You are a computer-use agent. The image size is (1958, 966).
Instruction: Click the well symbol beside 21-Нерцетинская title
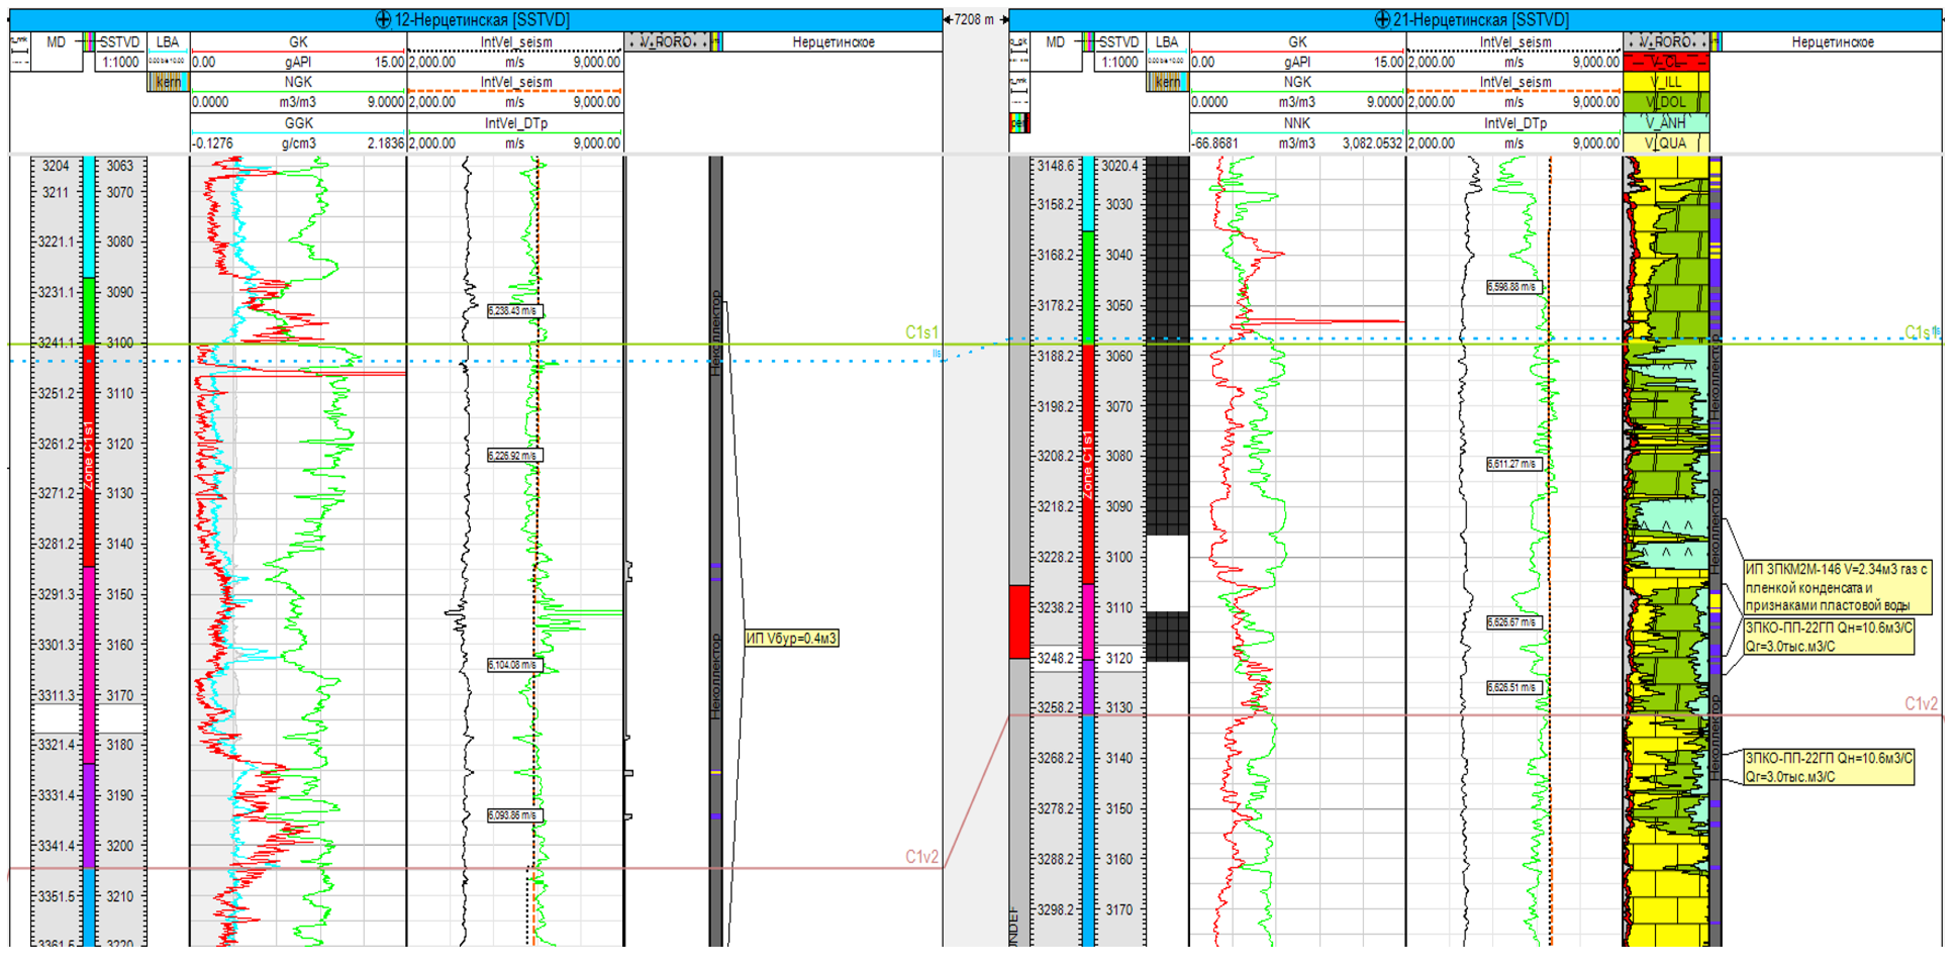point(1382,20)
